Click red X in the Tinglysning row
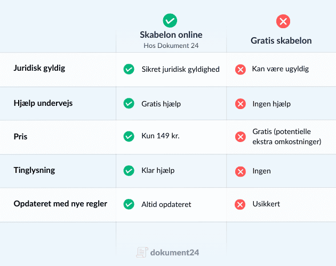The height and width of the screenshot is (266, 336). click(241, 171)
